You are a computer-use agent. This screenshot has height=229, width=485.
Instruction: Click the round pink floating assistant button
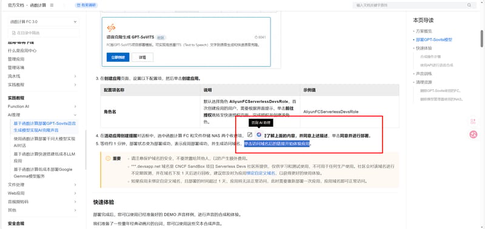point(473,134)
